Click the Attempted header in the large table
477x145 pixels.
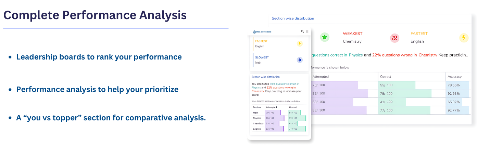coord(321,77)
